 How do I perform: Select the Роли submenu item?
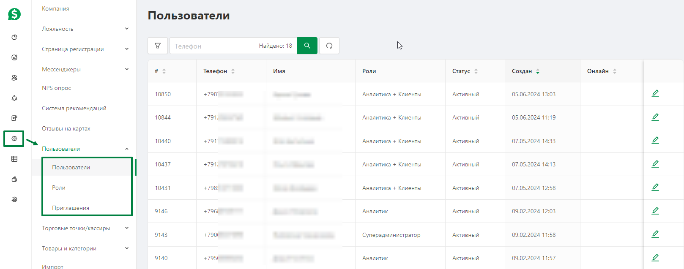pyautogui.click(x=59, y=187)
